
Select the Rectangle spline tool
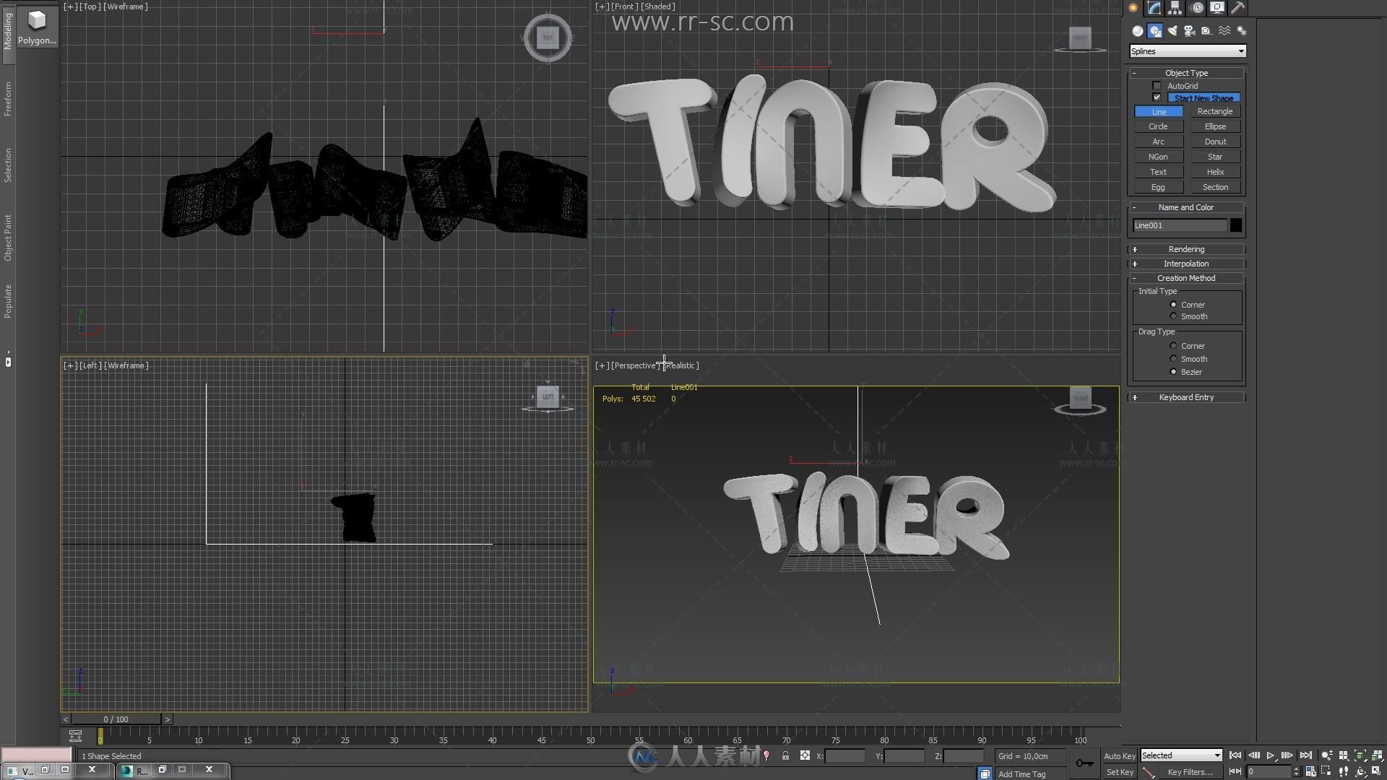coord(1216,111)
